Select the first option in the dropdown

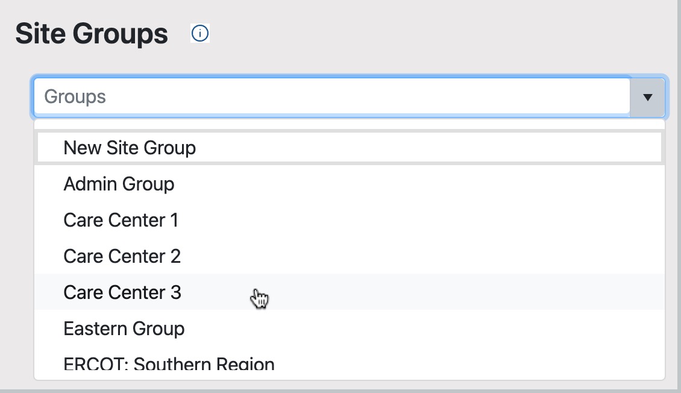point(129,147)
